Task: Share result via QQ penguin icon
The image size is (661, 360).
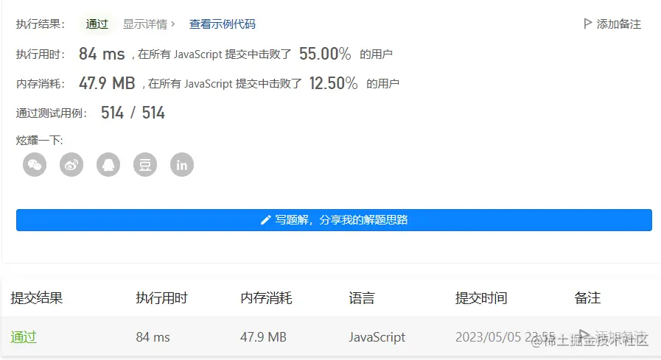Action: click(108, 165)
